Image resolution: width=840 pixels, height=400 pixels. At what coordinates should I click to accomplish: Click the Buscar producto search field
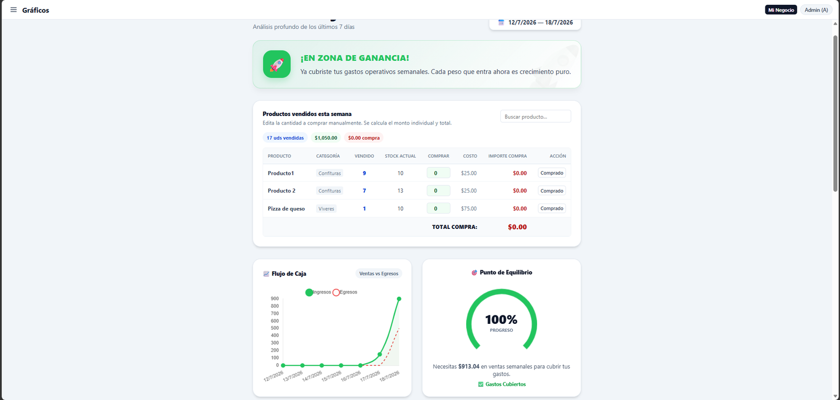pyautogui.click(x=535, y=117)
